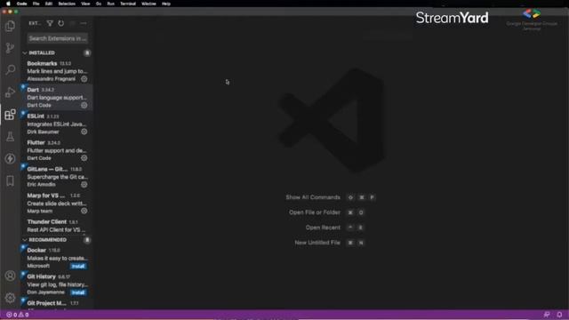Select the GitLens extension entry

57,177
